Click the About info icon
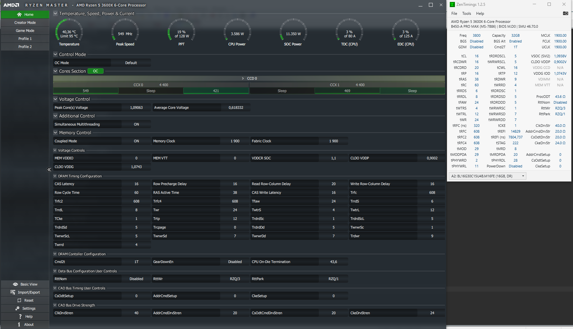This screenshot has width=573, height=329. tap(19, 324)
